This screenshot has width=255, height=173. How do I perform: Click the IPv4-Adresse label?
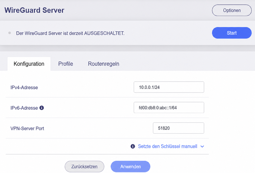coord(24,88)
